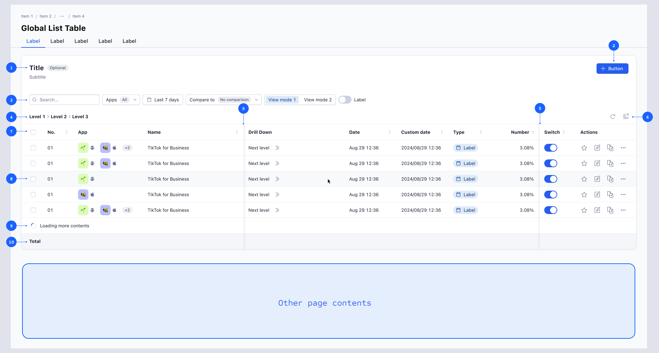This screenshot has height=353, width=659.
Task: Click the duplicate icon in the first row
Action: pos(610,148)
